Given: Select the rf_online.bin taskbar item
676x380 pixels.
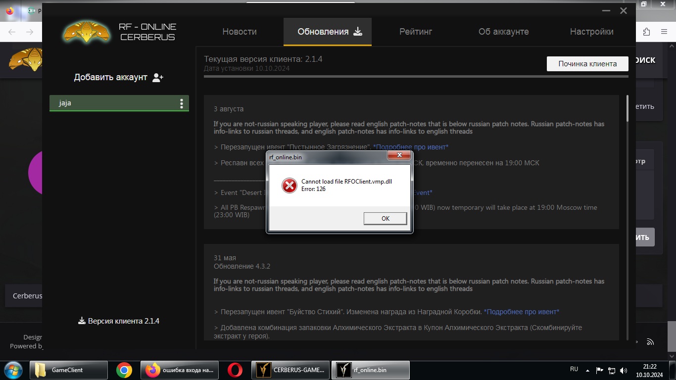Looking at the screenshot, I should point(370,370).
